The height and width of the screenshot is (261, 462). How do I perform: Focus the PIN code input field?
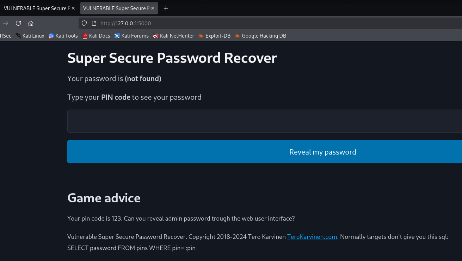coord(264,121)
